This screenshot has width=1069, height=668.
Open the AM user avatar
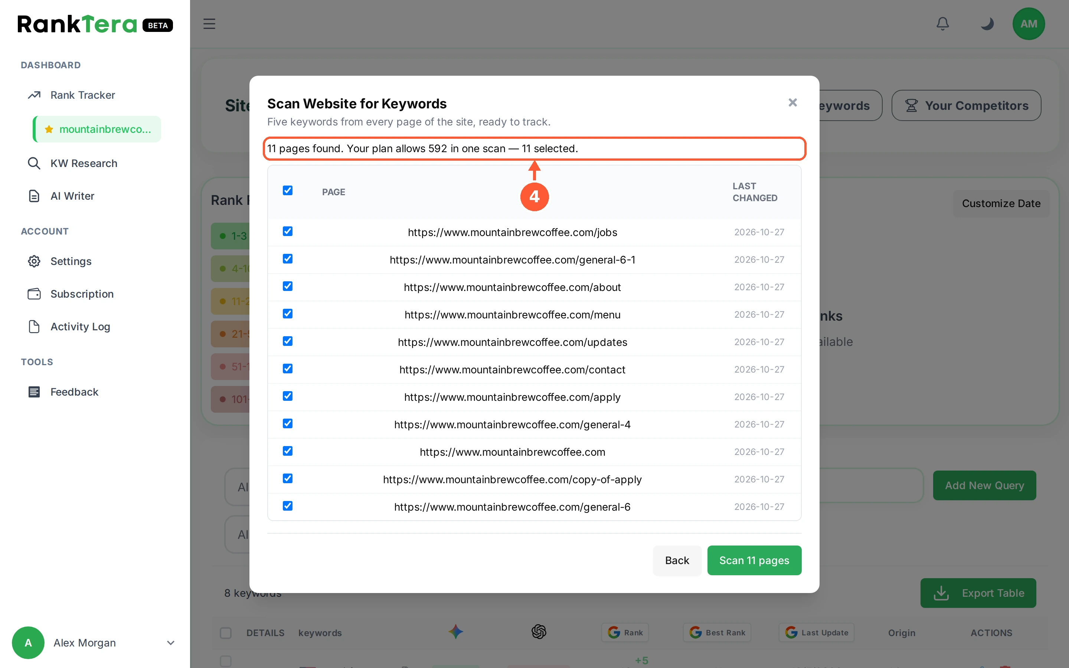point(1029,24)
